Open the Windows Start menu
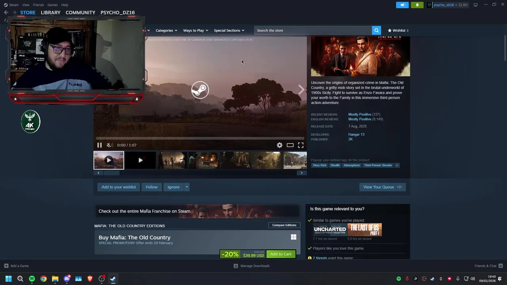The width and height of the screenshot is (507, 285). (8, 279)
